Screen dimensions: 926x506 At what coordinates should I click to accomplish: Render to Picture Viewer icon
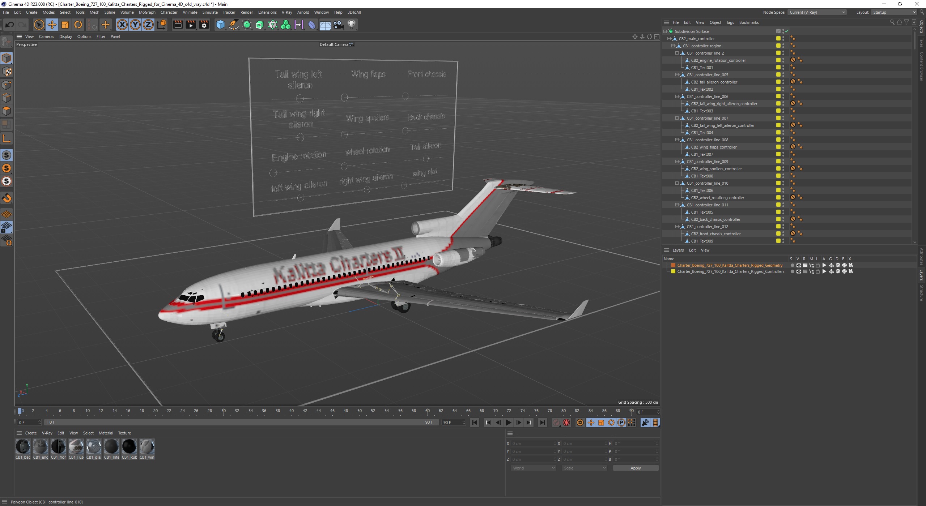pyautogui.click(x=191, y=25)
